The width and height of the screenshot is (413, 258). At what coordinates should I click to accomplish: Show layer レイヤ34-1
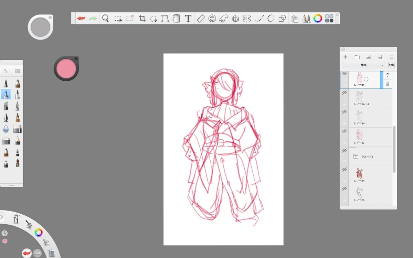344,112
